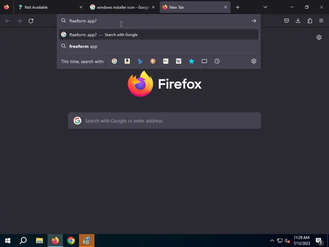The image size is (329, 247).
Task: Switch to Firefox taskbar icon
Action: click(55, 241)
